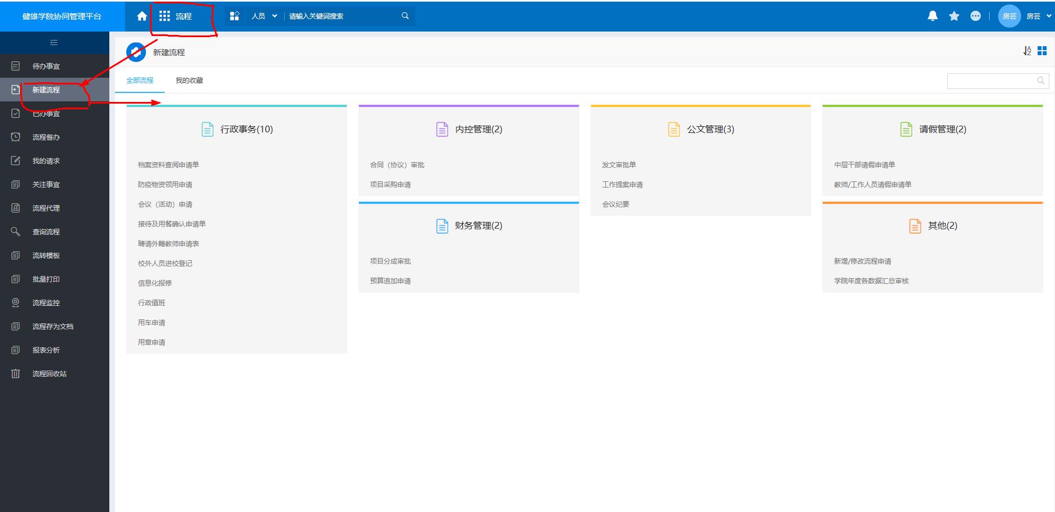Go to 查询流程 in sidebar
The image size is (1055, 512).
46,232
